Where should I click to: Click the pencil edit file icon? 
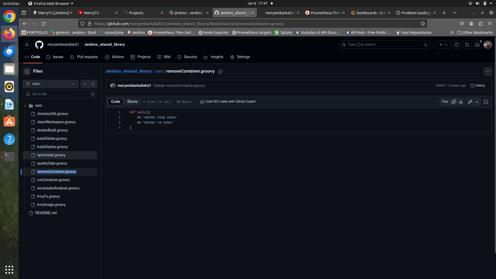(470, 102)
